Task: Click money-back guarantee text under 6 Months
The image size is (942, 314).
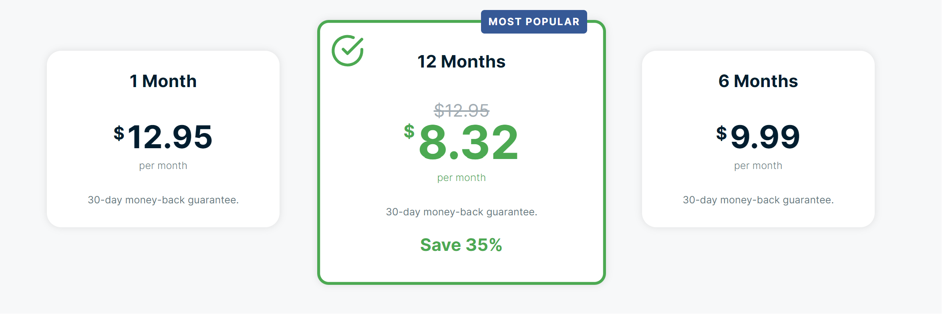Action: (x=758, y=200)
